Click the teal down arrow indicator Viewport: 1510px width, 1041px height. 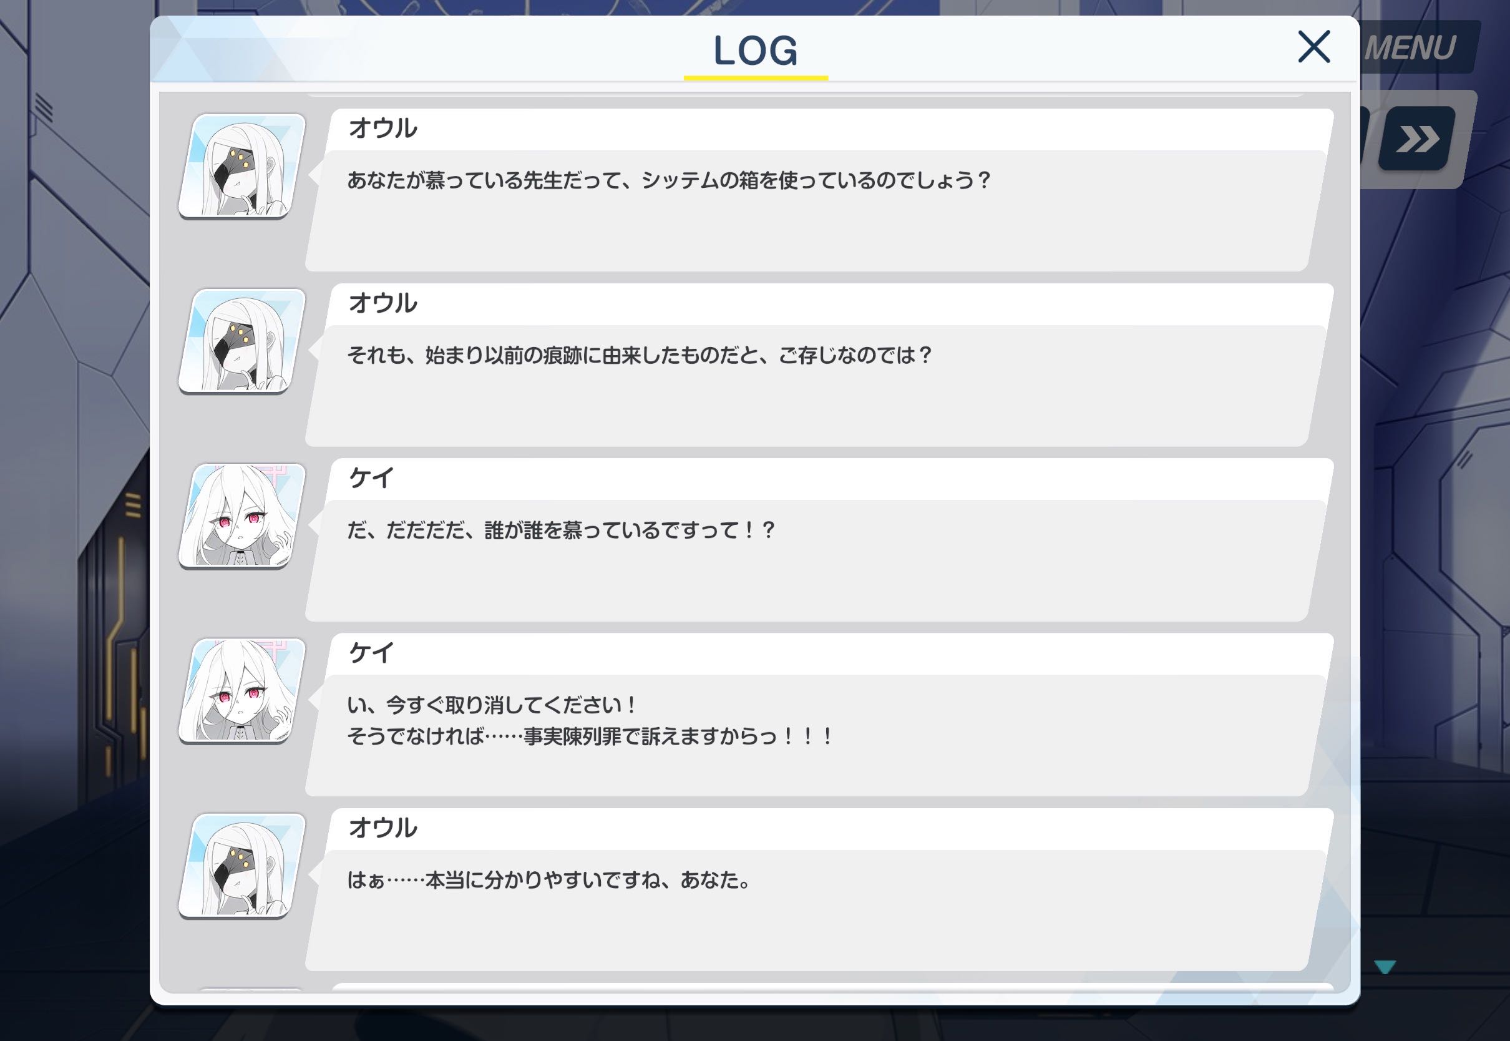[1385, 967]
